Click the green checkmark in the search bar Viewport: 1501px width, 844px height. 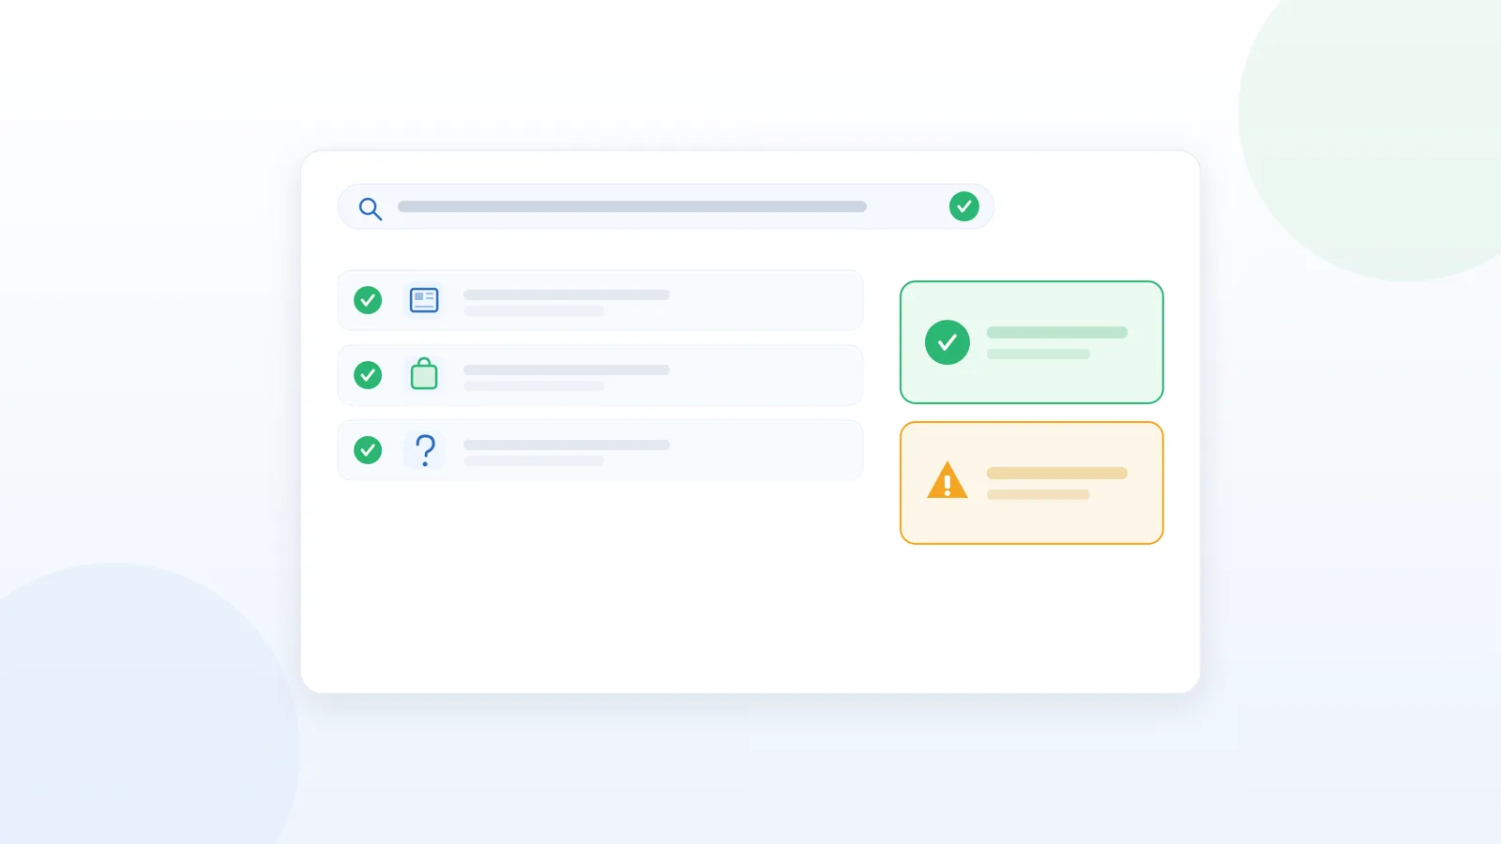(x=963, y=206)
